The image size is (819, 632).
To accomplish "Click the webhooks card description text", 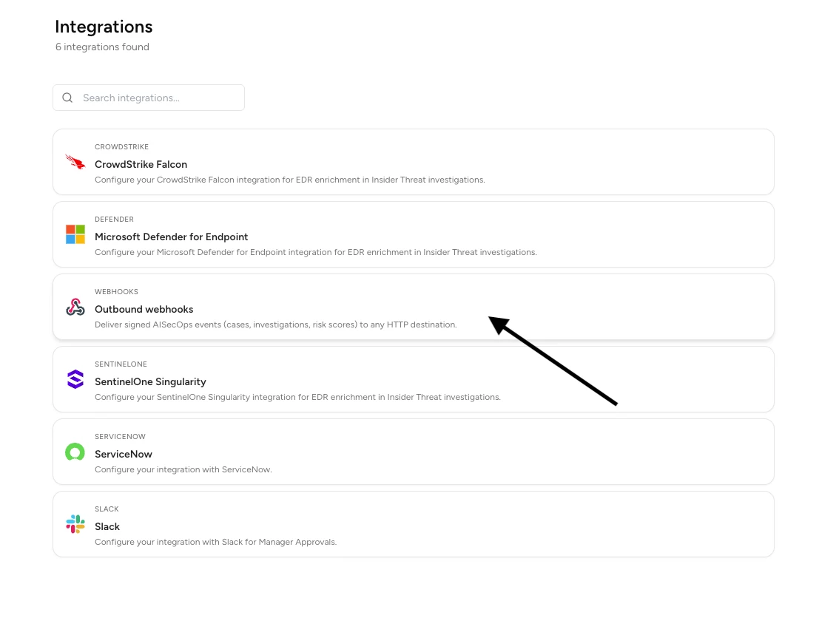I will coord(276,325).
